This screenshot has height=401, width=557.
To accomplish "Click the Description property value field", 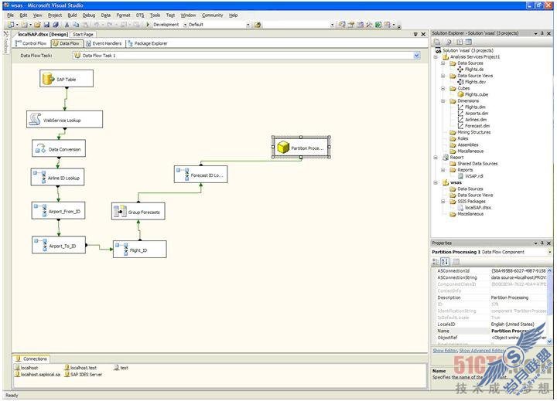I will [518, 297].
